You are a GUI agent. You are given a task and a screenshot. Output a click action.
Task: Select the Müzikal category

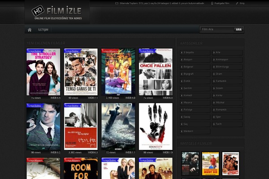tap(227, 102)
